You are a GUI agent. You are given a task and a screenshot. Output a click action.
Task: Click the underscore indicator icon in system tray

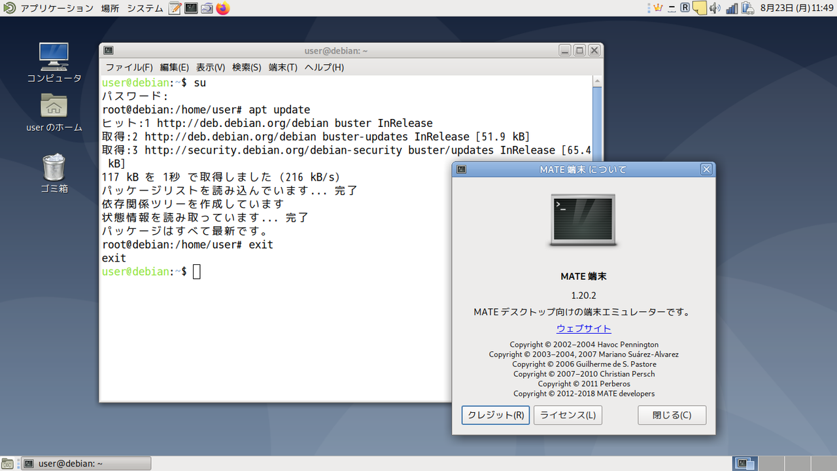click(672, 9)
